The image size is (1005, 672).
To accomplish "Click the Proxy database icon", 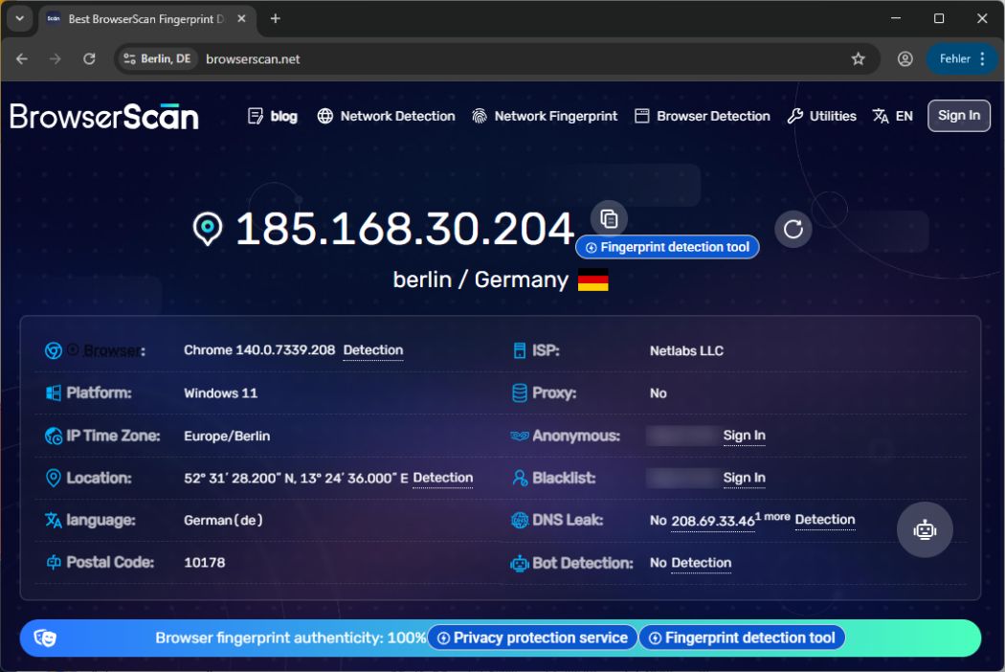I will [519, 392].
